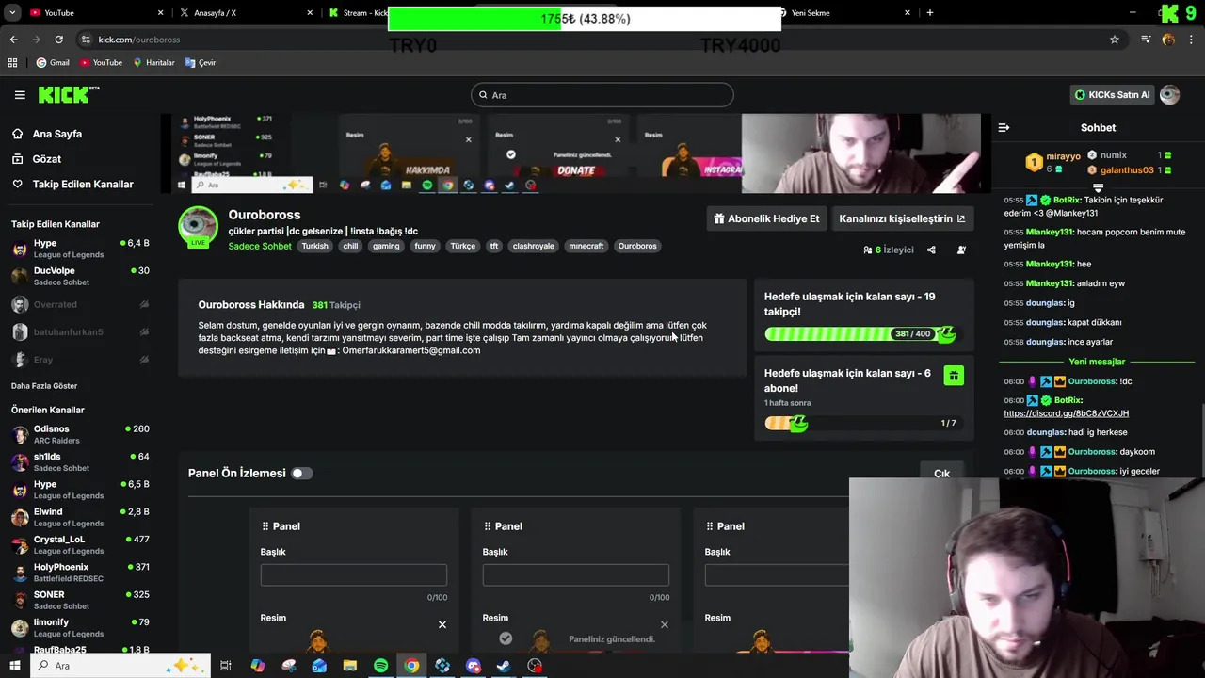Screen dimensions: 1205x678
Task: Remove the second panel's image with X
Action: 664,624
